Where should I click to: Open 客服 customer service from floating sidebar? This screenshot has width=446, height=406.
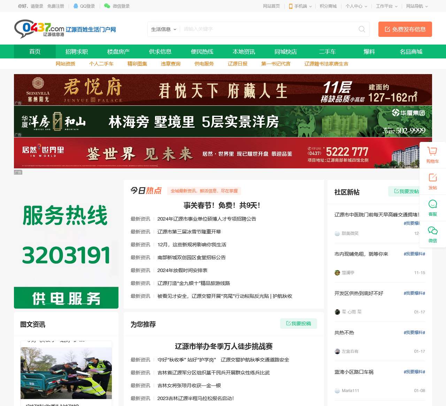pyautogui.click(x=432, y=204)
